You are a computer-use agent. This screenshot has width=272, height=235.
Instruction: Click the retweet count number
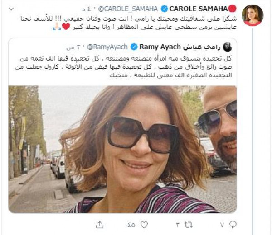pos(178,225)
